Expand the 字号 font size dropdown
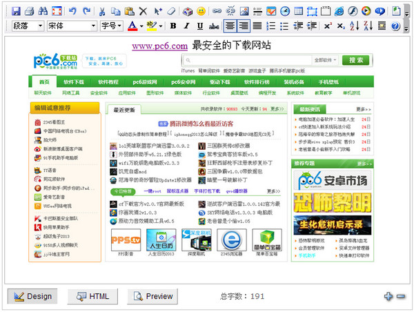Screen dimensions: 414x312 click(111, 26)
